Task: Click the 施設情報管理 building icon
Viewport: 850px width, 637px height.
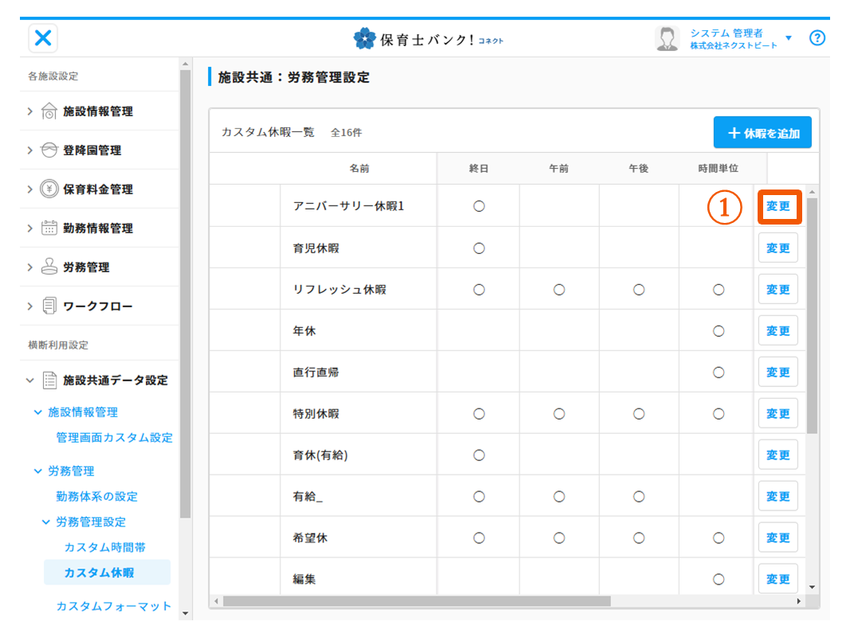Action: pyautogui.click(x=49, y=111)
